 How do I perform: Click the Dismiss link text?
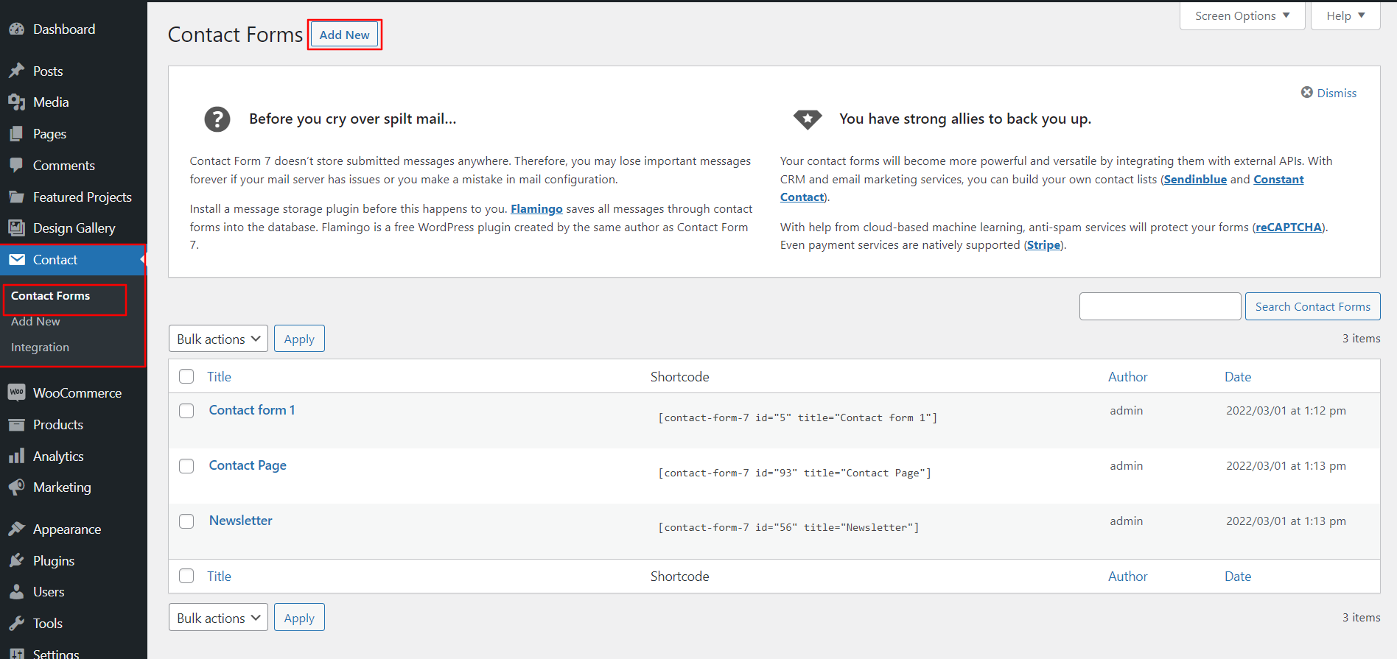point(1337,93)
